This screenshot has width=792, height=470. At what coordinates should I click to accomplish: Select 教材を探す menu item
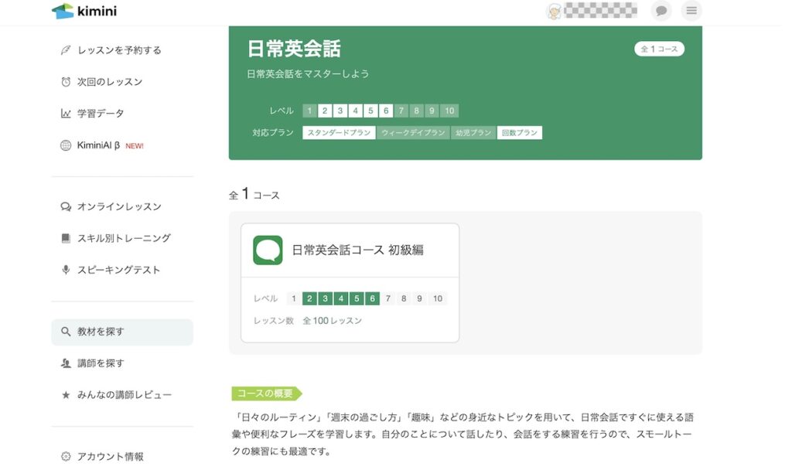122,332
